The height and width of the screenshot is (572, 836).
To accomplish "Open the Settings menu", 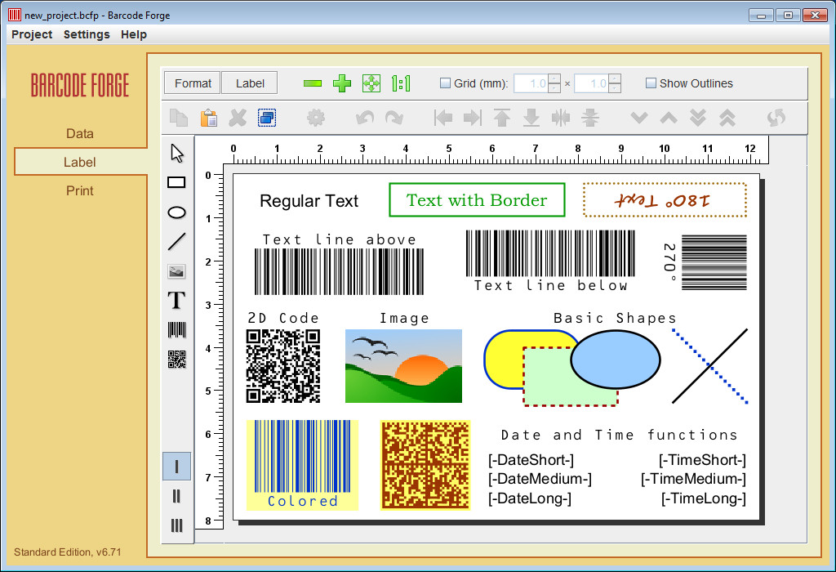I will click(87, 34).
